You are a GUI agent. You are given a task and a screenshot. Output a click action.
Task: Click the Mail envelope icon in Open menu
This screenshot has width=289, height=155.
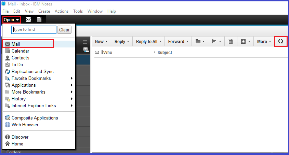(8, 44)
